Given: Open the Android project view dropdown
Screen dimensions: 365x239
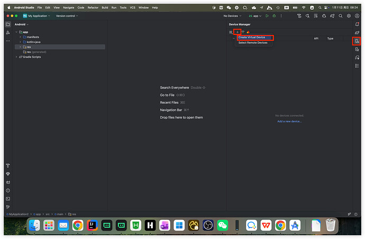Looking at the screenshot, I should (21, 24).
